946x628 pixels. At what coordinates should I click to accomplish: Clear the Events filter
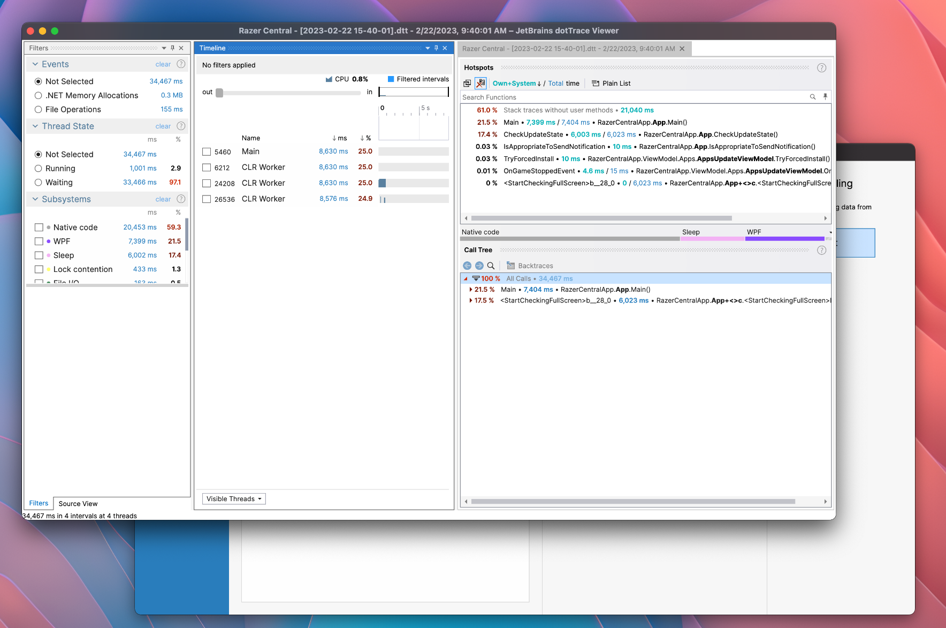tap(163, 64)
